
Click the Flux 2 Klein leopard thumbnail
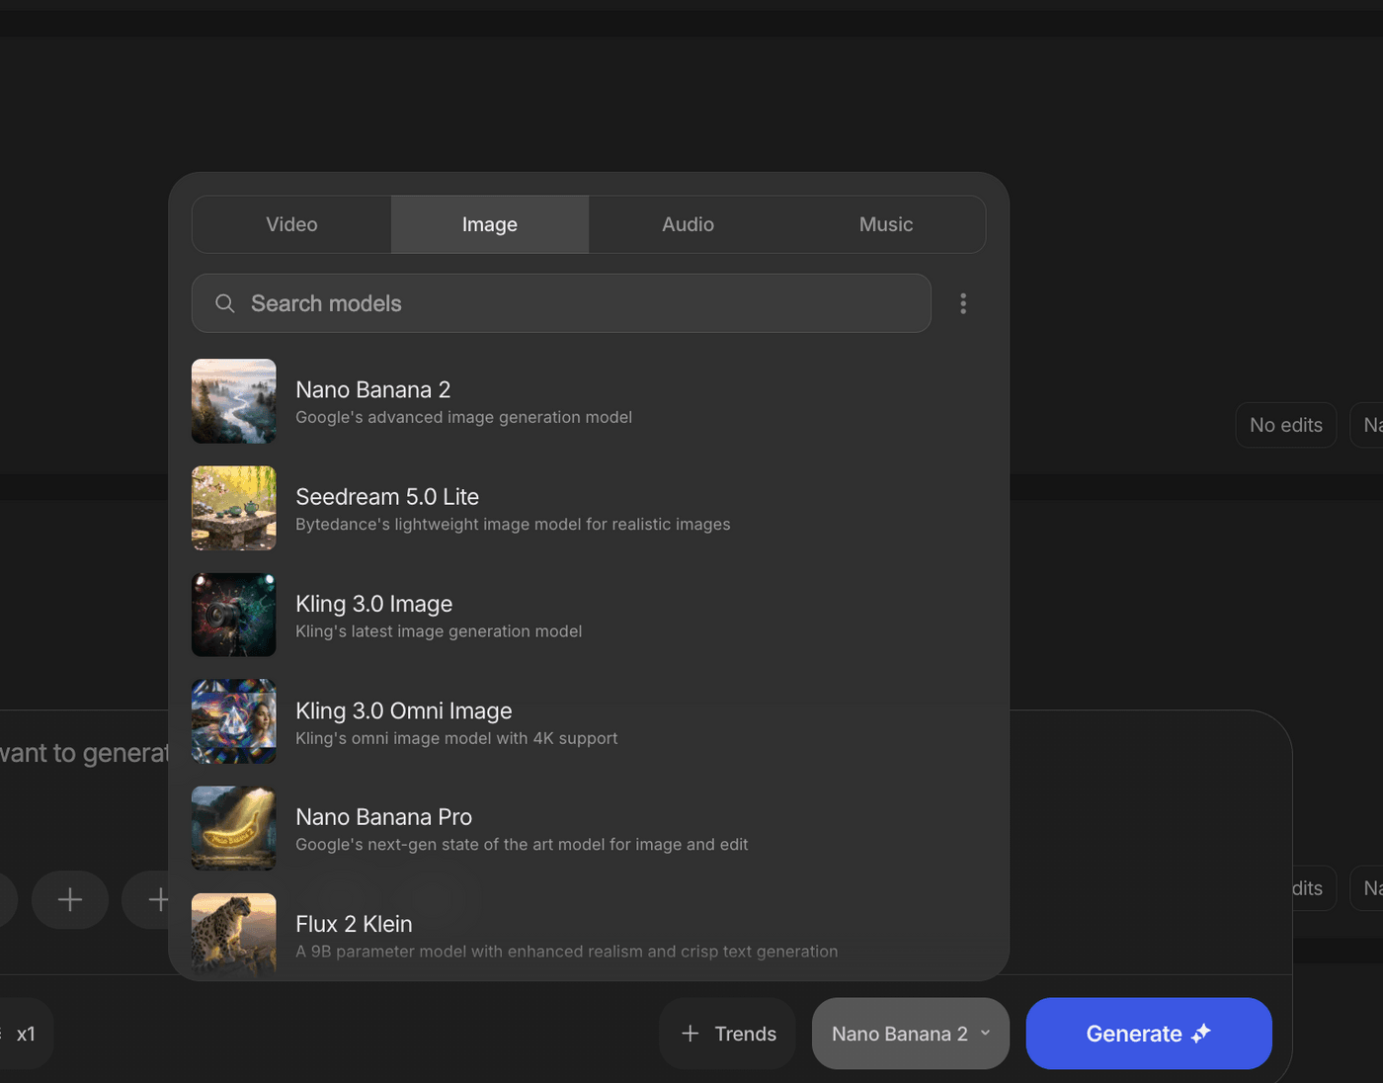234,934
